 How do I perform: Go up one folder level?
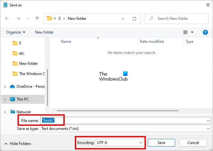tap(37, 19)
